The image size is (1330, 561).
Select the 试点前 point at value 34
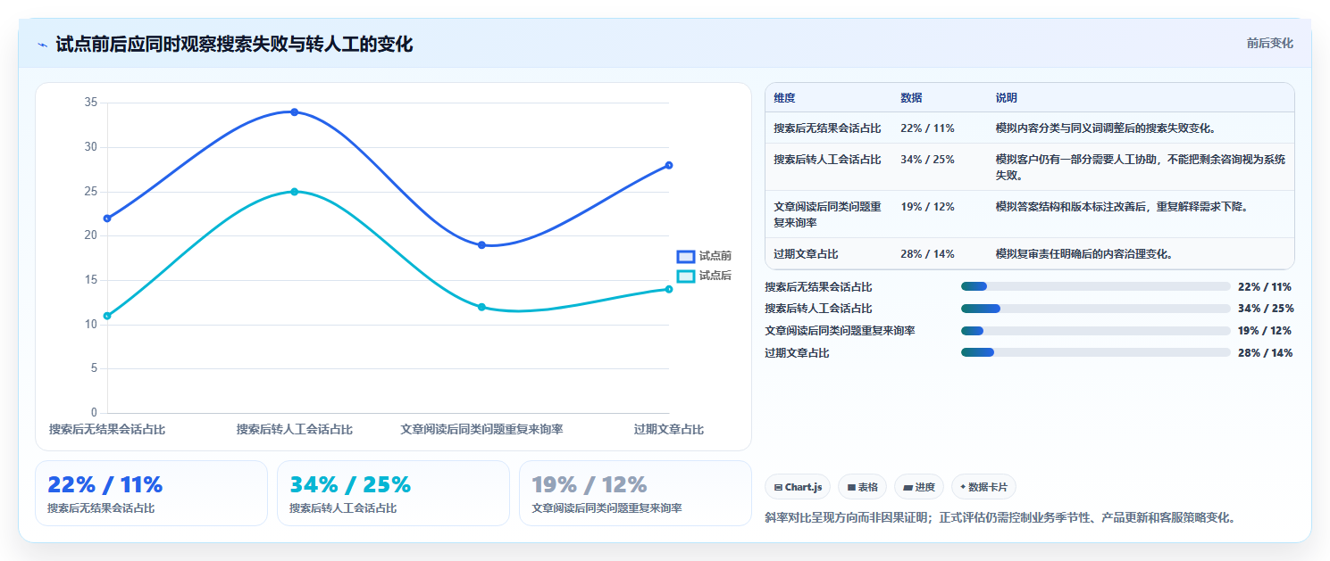pyautogui.click(x=294, y=111)
